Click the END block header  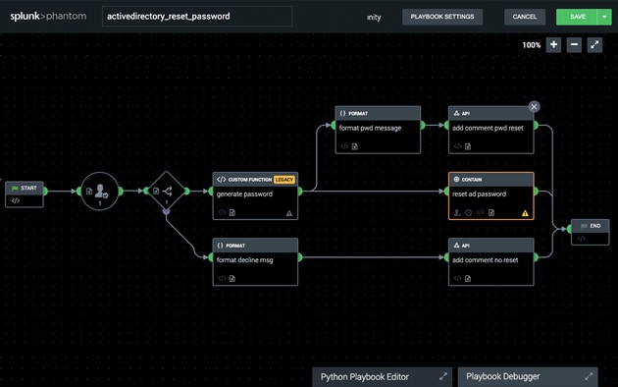point(590,226)
